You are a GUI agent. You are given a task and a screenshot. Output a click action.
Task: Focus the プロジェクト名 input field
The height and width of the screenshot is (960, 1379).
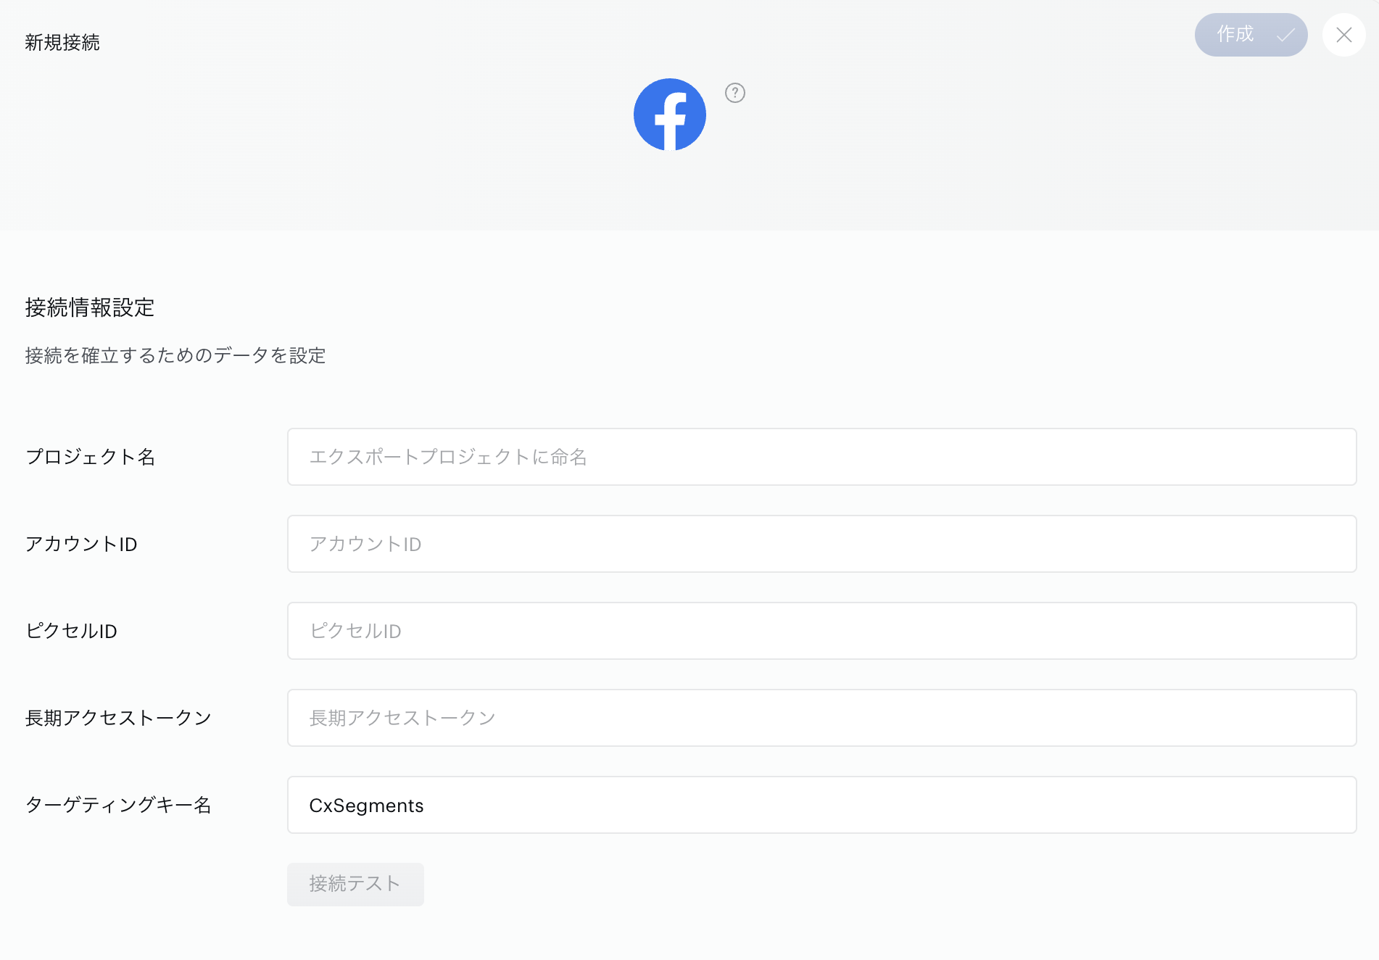821,457
